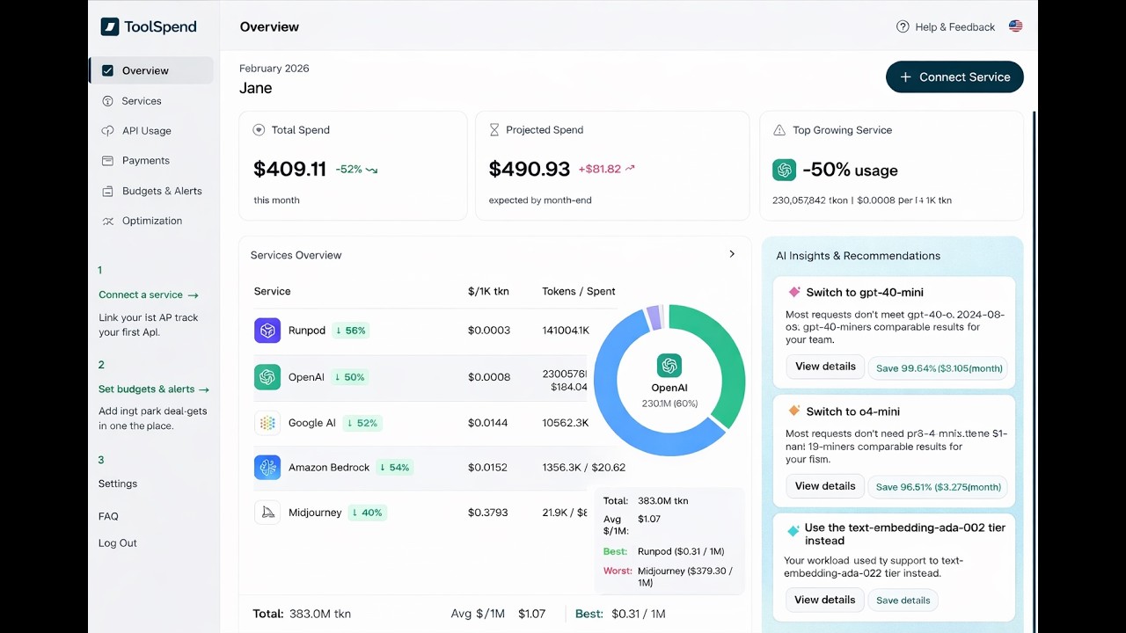
Task: Click OpenAI icon in donut chart center
Action: click(669, 366)
